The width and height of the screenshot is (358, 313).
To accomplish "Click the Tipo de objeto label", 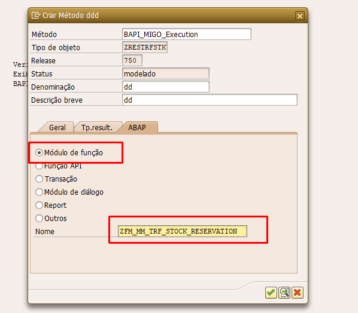I will [56, 48].
